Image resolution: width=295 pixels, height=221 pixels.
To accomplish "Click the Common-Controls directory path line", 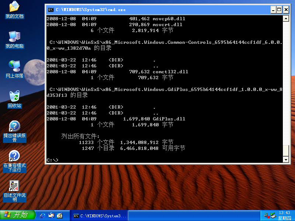I will 164,45.
